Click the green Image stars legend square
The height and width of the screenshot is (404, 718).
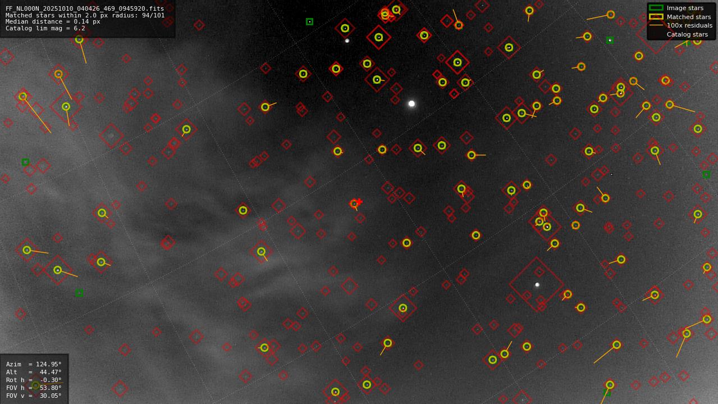656,8
